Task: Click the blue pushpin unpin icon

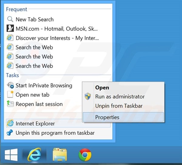Action: (10, 133)
